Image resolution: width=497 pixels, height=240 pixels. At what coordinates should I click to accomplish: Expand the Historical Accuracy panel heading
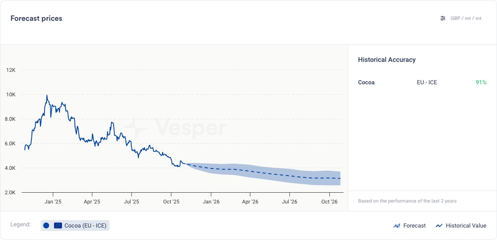387,60
